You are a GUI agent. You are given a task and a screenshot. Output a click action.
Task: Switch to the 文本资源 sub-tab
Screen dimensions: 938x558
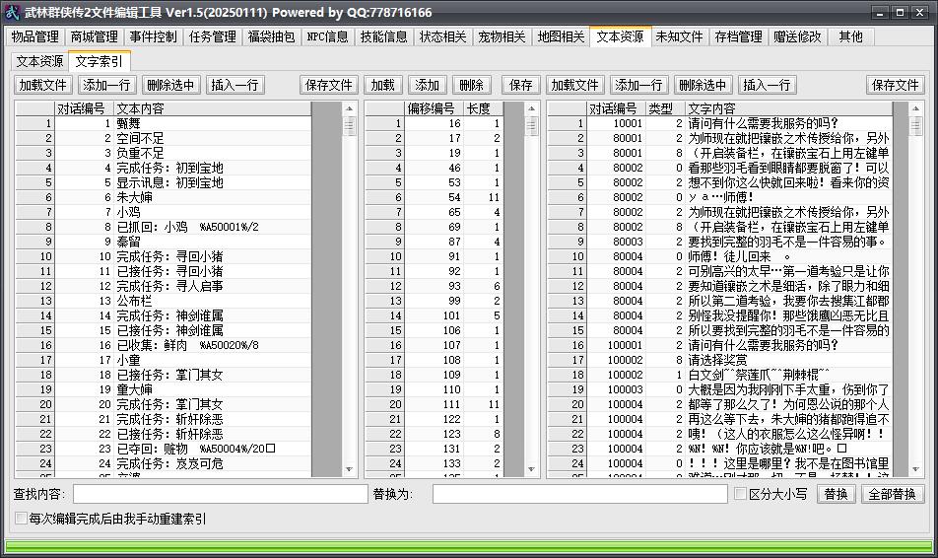coord(39,61)
